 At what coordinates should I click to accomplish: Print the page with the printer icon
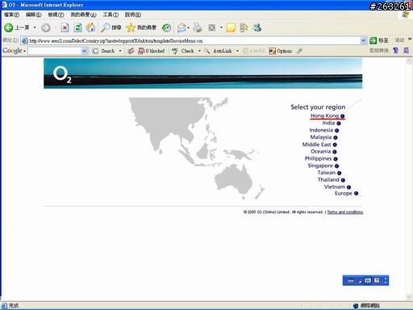198,27
